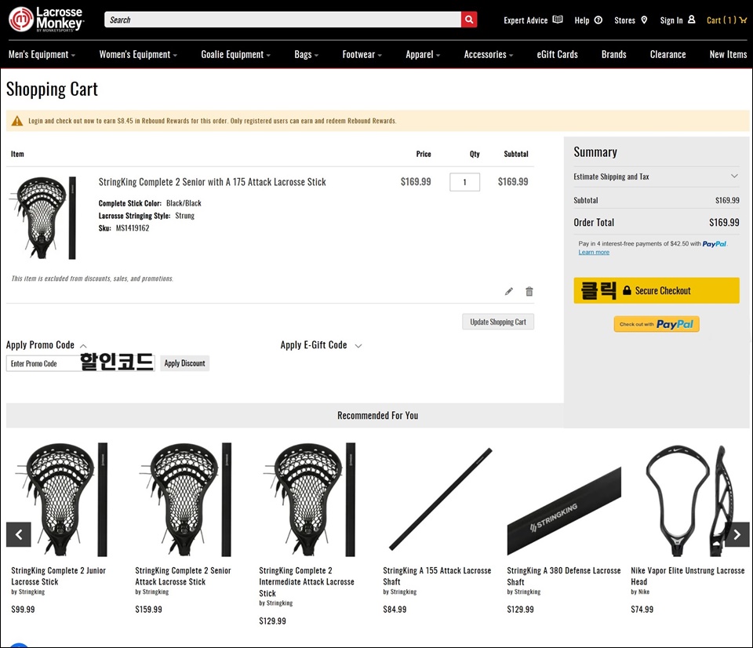The width and height of the screenshot is (753, 648).
Task: Open StringKing Complete 2 Intermediate stick image
Action: click(311, 500)
